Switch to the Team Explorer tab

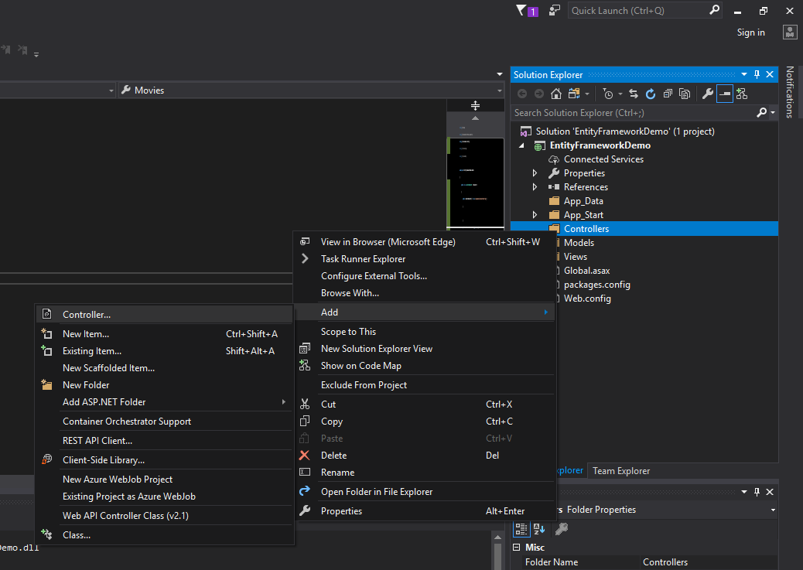click(620, 471)
